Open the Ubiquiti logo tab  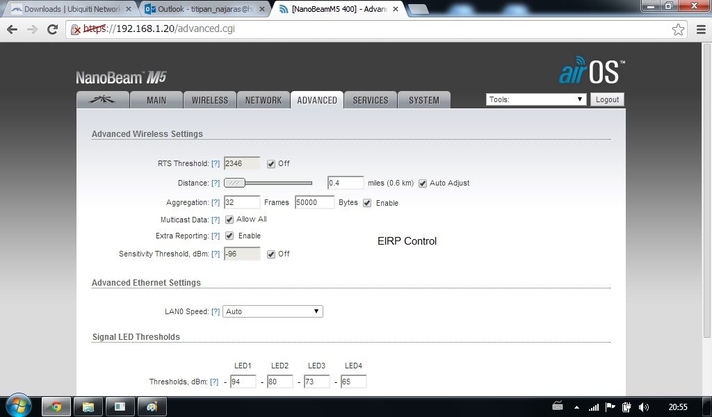tap(102, 100)
